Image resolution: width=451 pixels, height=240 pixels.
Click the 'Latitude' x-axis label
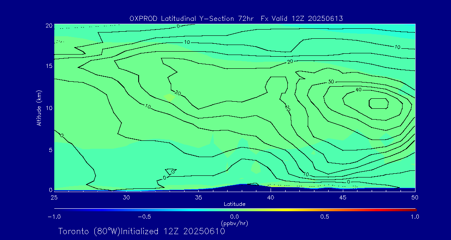tap(235, 205)
